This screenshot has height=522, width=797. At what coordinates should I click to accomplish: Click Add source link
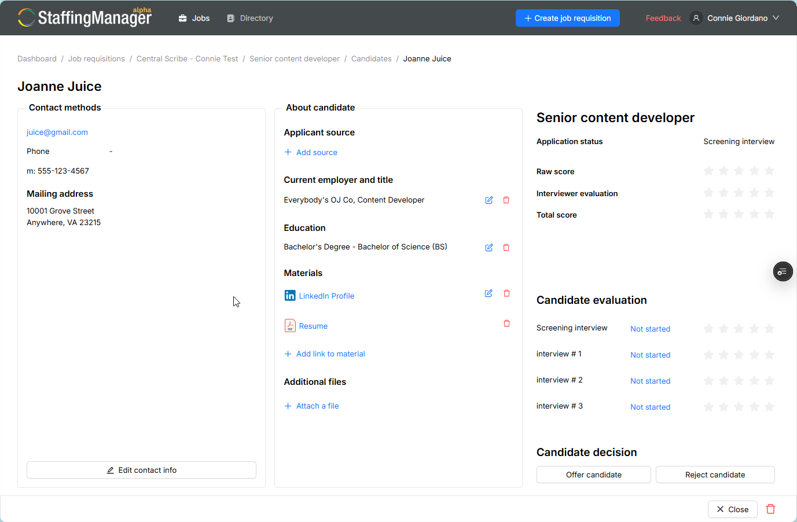[311, 152]
